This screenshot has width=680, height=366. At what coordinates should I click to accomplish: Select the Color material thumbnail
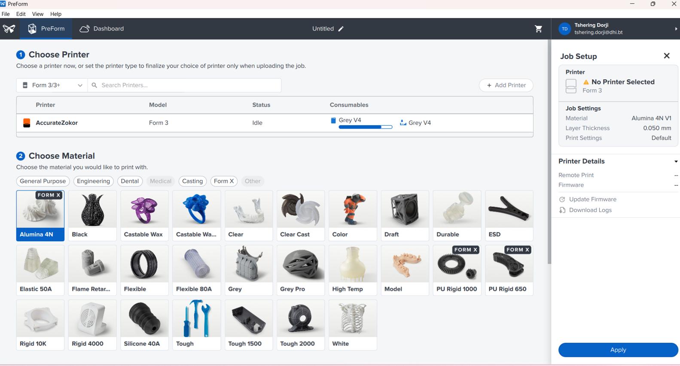(x=353, y=215)
